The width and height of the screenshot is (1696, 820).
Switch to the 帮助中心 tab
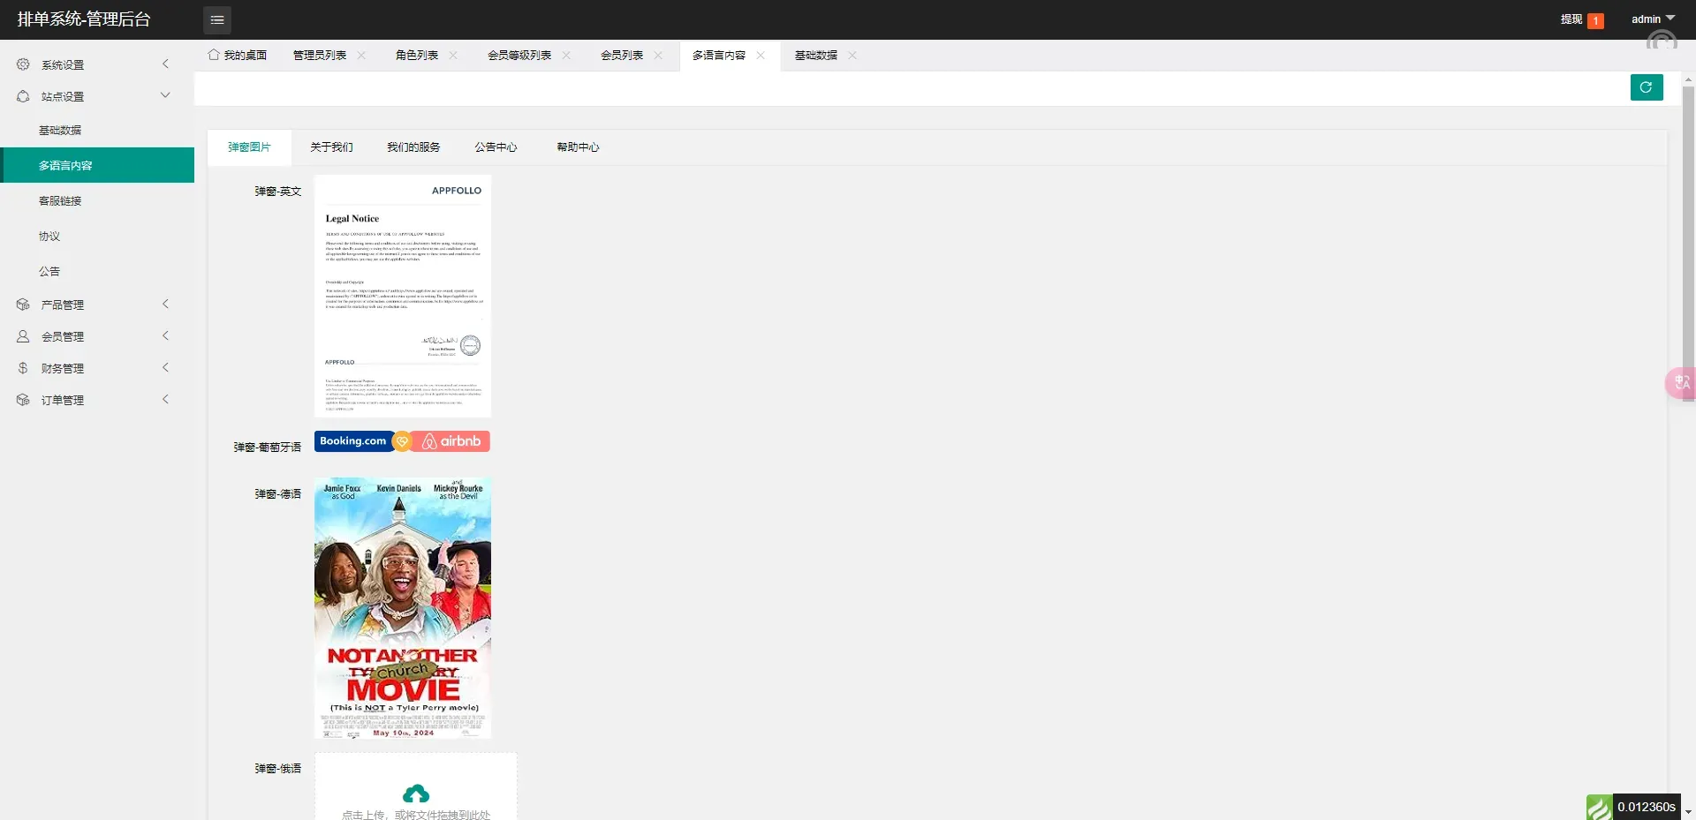[578, 147]
